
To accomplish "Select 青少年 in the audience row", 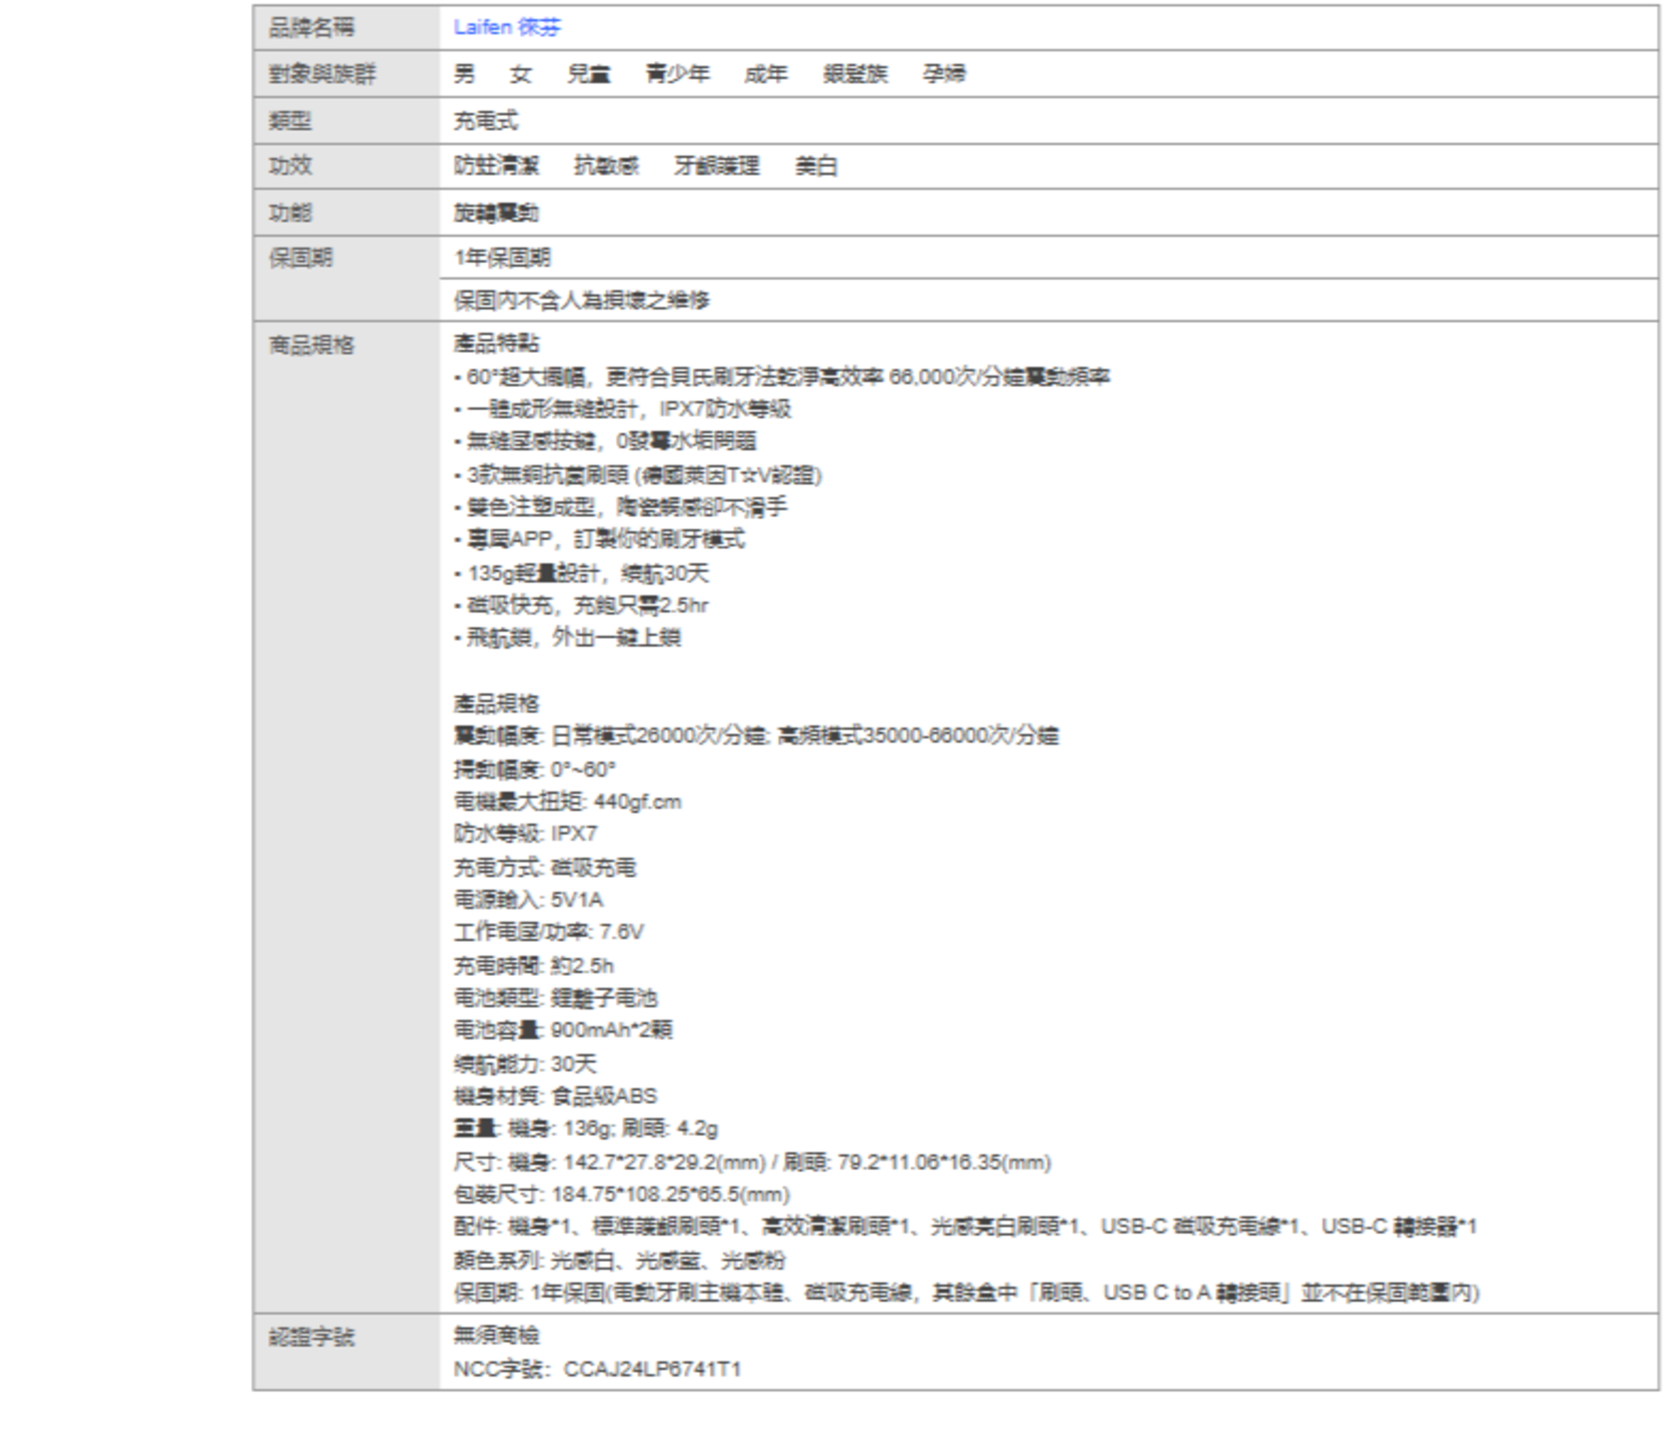I will [677, 74].
